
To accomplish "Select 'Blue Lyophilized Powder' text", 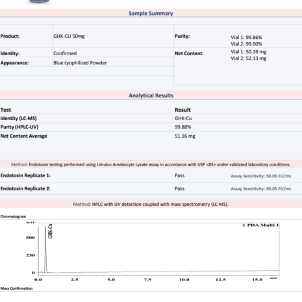I will (x=80, y=63).
